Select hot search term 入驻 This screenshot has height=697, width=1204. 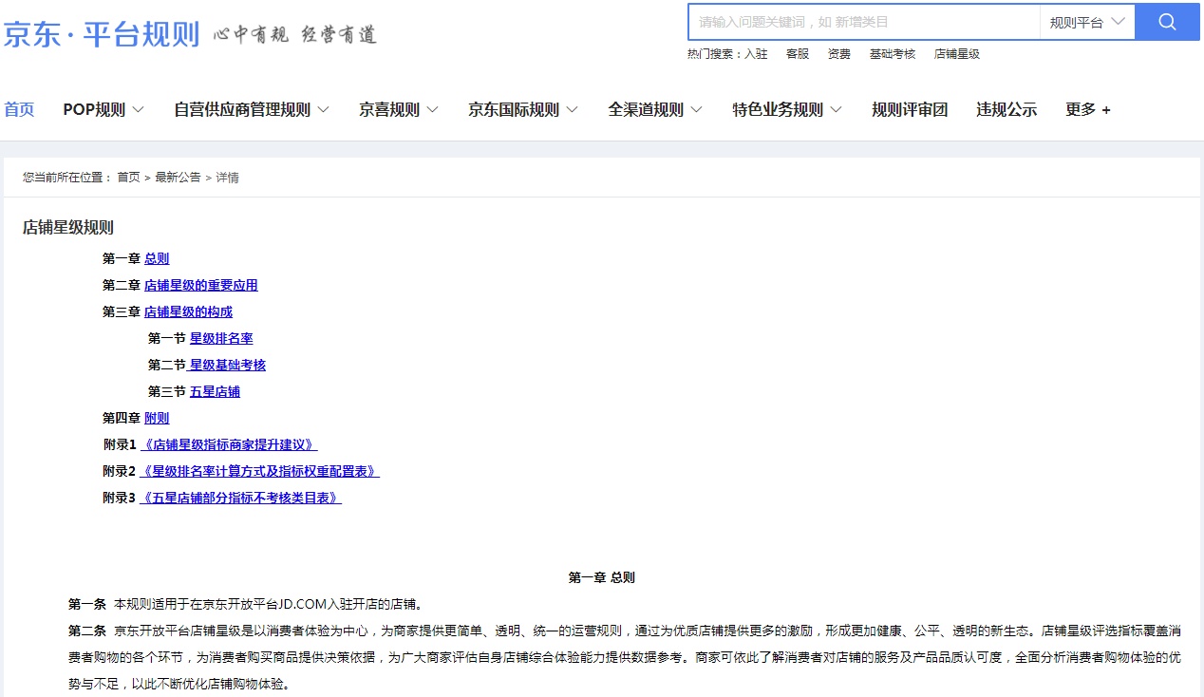(x=756, y=54)
